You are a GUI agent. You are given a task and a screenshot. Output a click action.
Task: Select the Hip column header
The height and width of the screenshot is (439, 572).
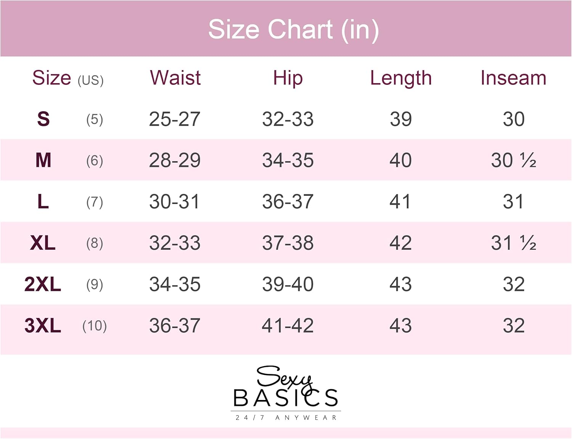288,78
